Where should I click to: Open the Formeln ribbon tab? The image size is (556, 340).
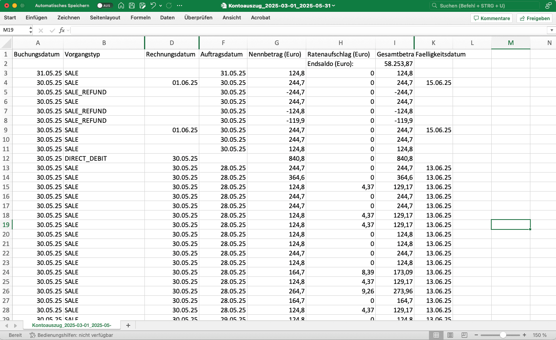coord(140,18)
